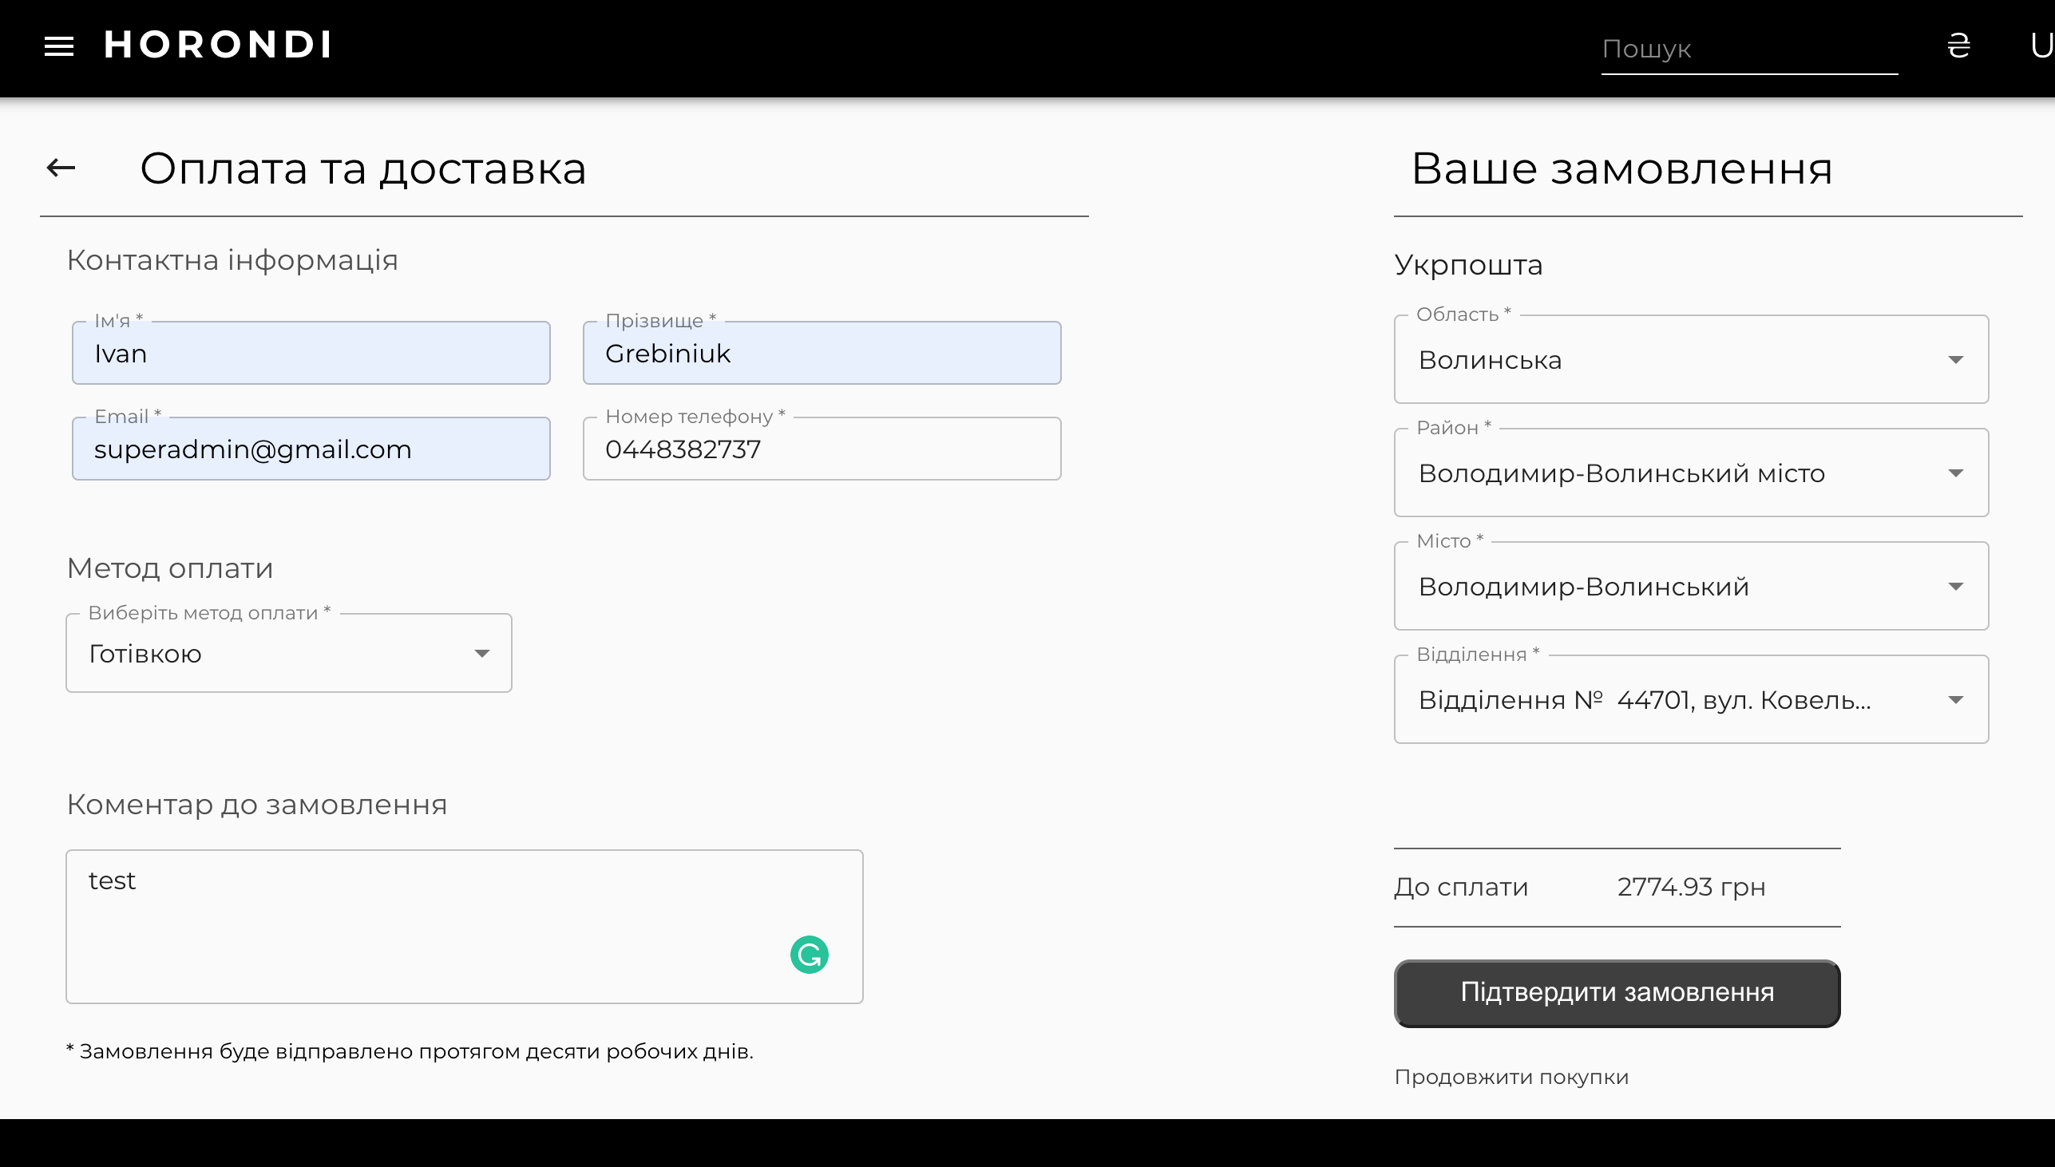Click the partially visible U language icon
2055x1167 pixels.
click(x=2041, y=45)
